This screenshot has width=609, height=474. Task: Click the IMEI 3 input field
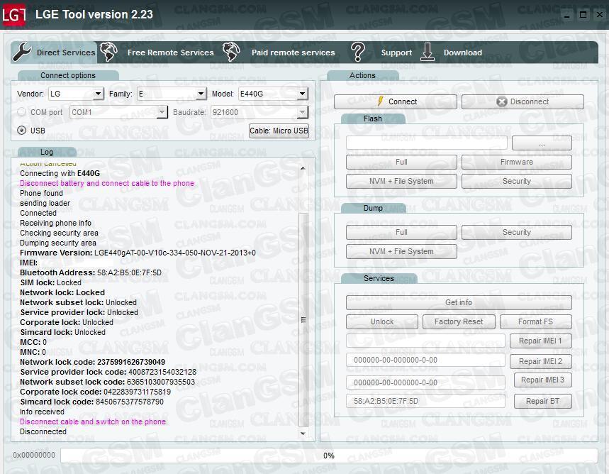point(425,382)
